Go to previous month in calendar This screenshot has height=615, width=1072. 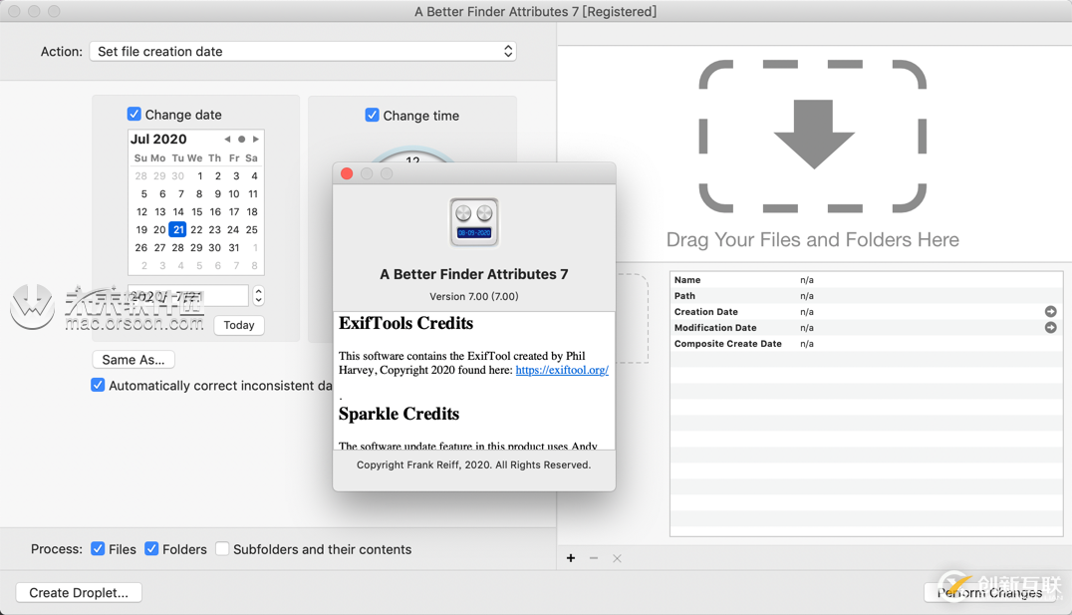click(x=228, y=139)
